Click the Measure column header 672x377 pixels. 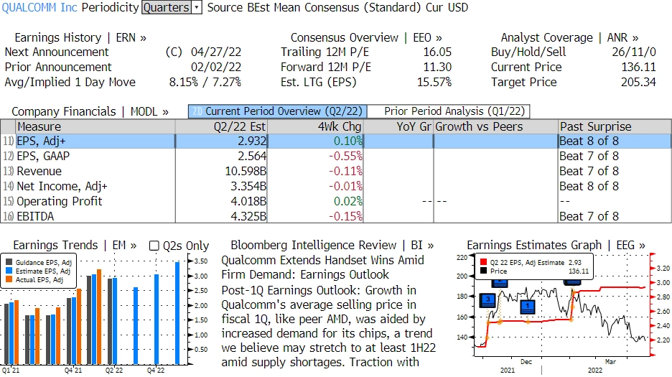95,126
